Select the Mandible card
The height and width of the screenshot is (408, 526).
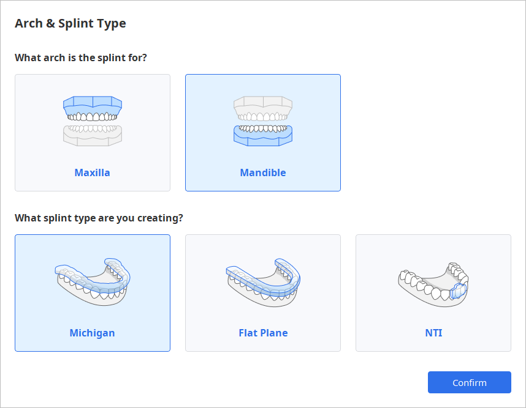pos(262,133)
